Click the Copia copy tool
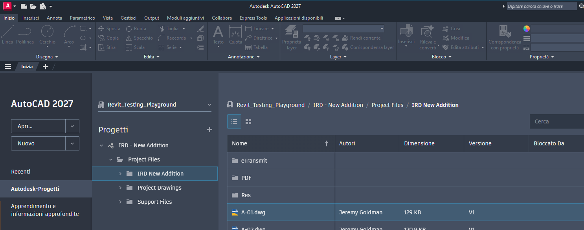 click(108, 38)
